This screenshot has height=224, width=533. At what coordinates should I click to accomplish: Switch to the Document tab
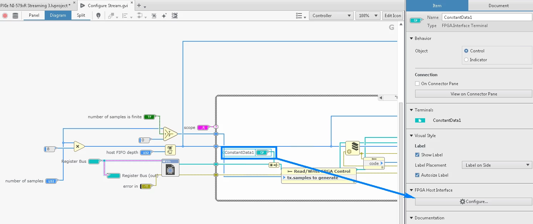(499, 5)
